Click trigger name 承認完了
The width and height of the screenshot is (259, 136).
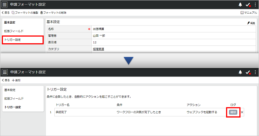pyautogui.click(x=61, y=112)
